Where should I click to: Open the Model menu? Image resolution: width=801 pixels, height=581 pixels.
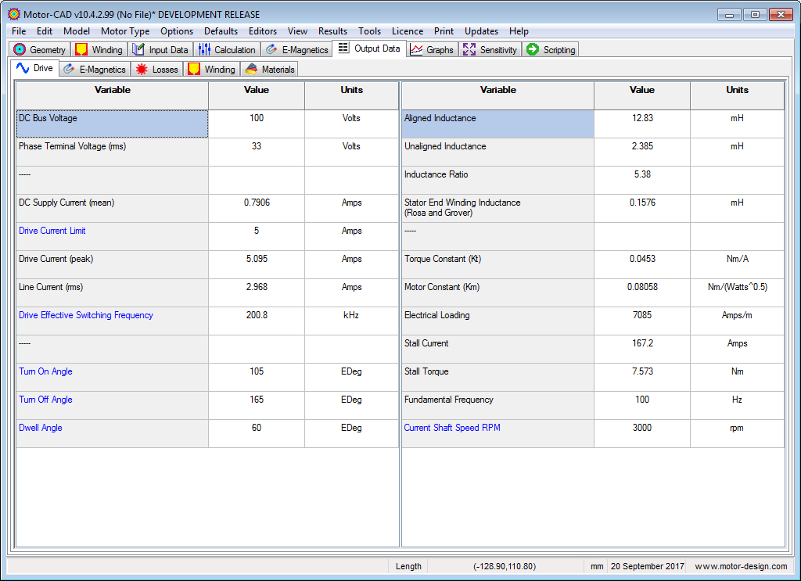(x=77, y=31)
